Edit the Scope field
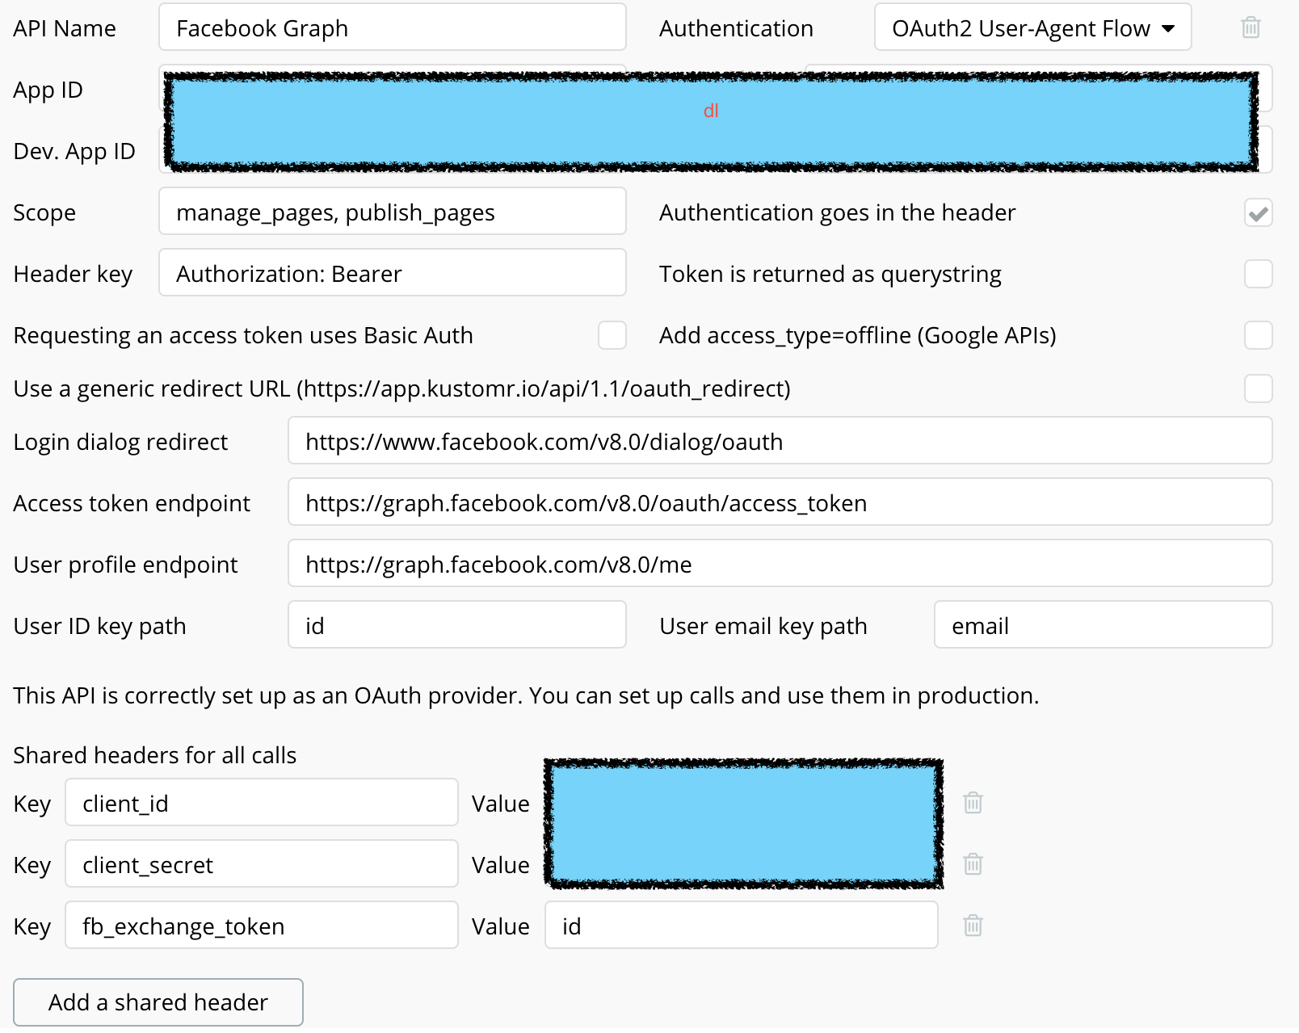 tap(392, 212)
